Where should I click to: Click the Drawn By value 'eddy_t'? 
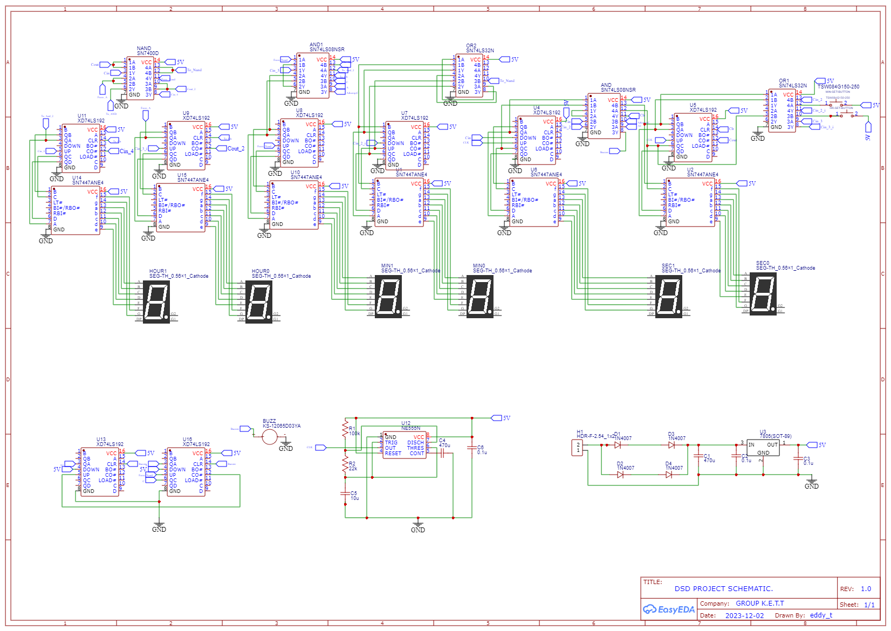pos(821,615)
